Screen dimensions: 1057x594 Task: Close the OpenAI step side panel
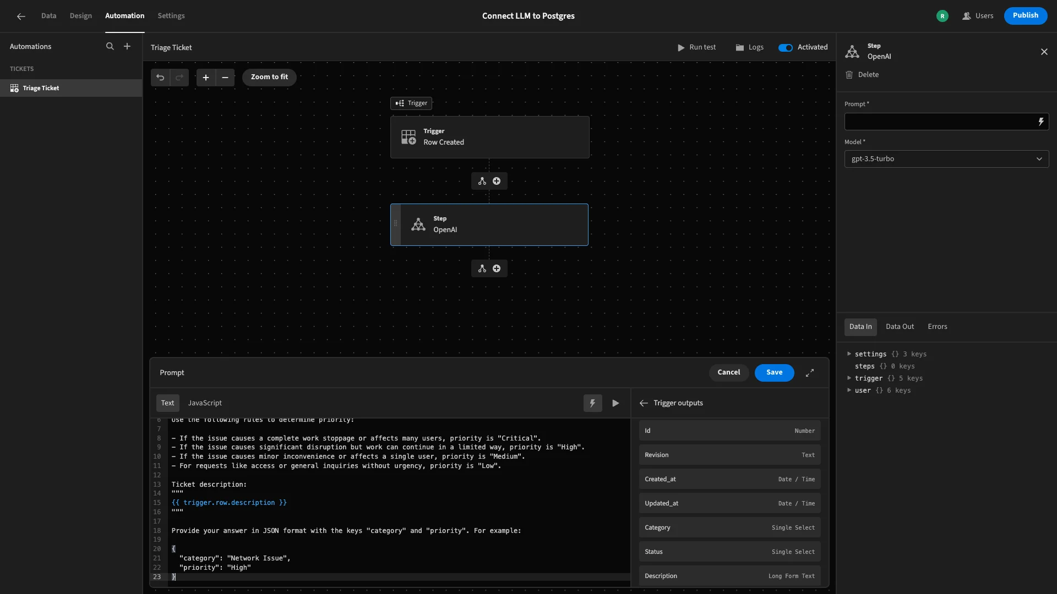pyautogui.click(x=1044, y=52)
